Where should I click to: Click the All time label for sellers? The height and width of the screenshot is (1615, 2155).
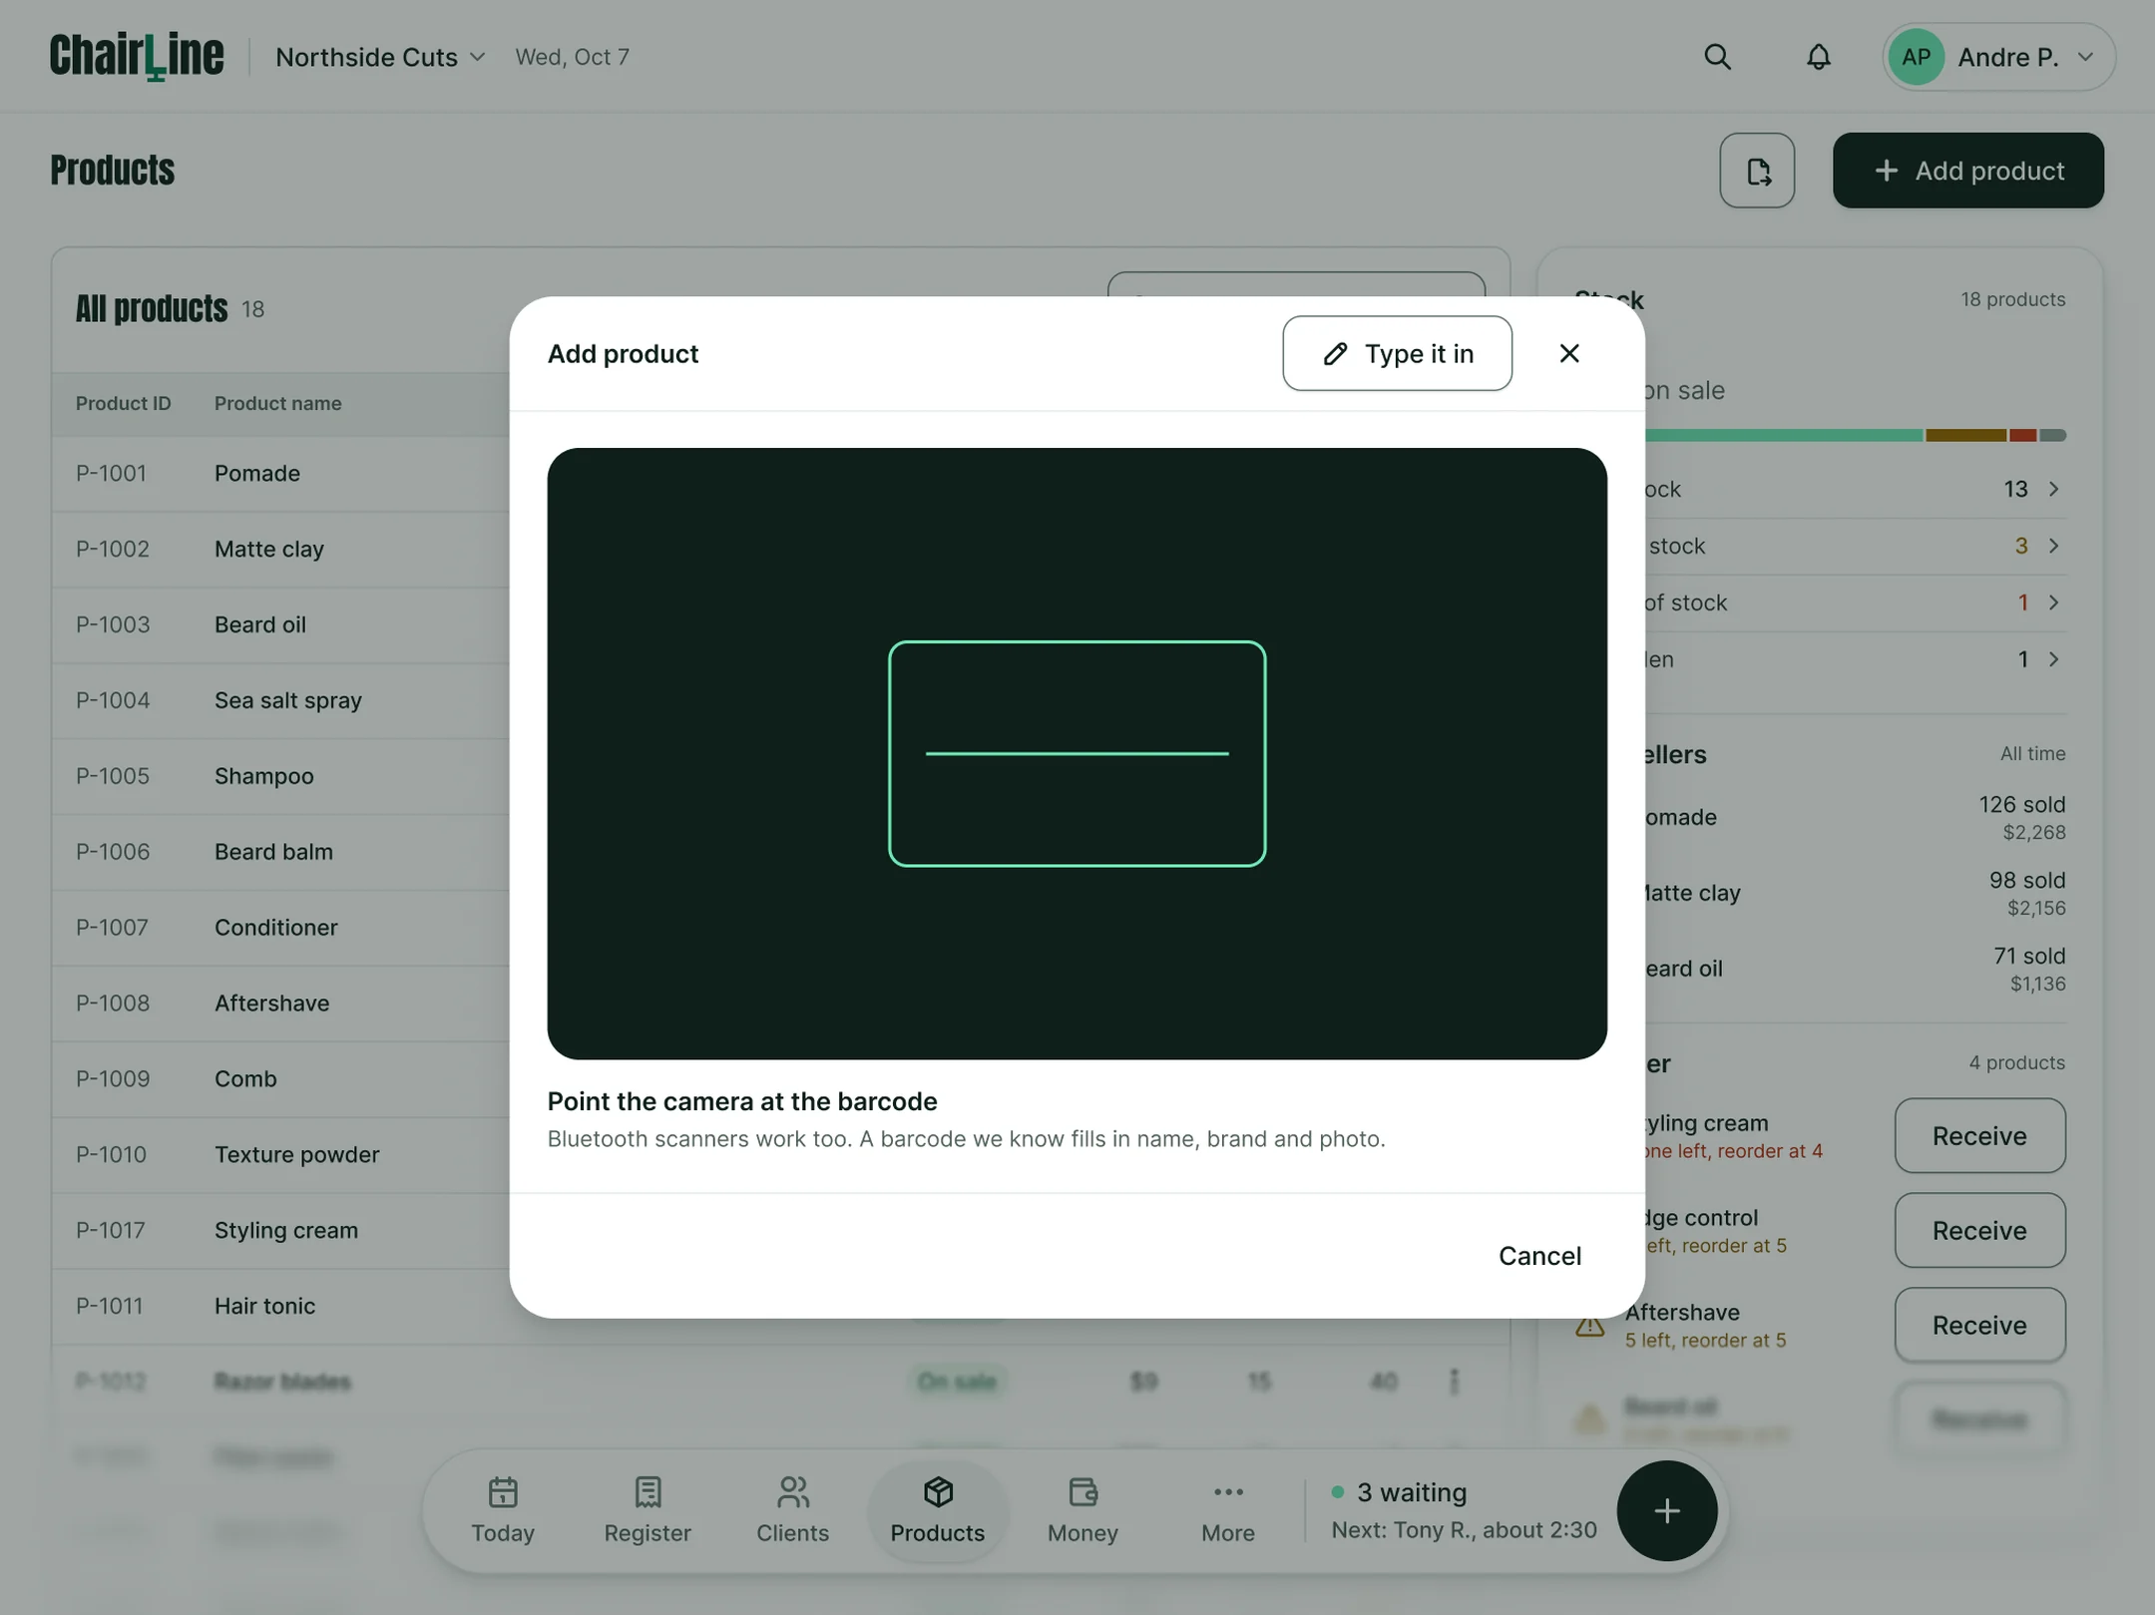(2031, 753)
